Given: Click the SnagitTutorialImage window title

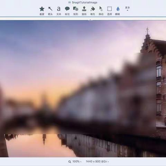Looking at the screenshot, I should point(84,2).
